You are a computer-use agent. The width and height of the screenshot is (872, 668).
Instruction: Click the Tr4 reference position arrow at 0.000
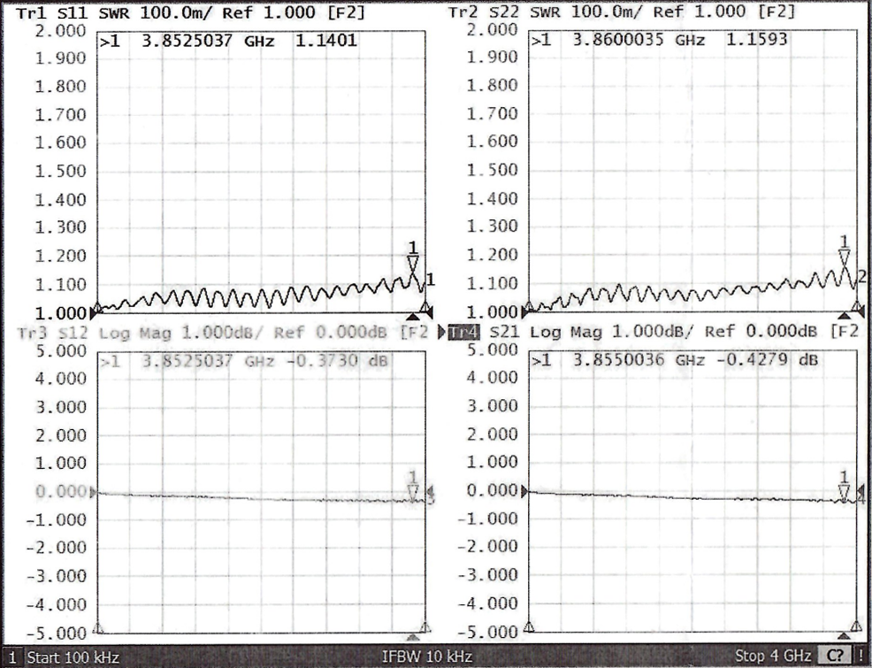(526, 491)
